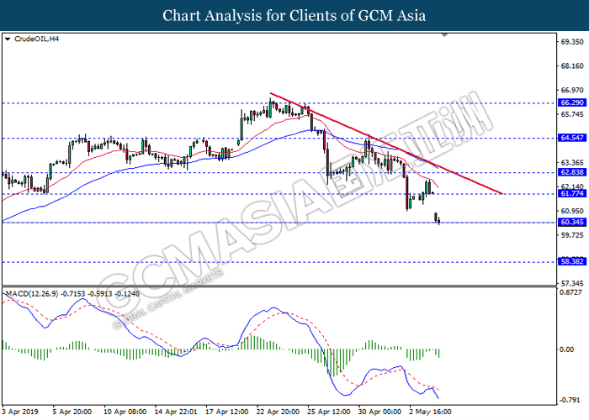Image resolution: width=589 pixels, height=420 pixels.
Task: Click the 10 Apr 08:00 time label
Action: pos(125,412)
